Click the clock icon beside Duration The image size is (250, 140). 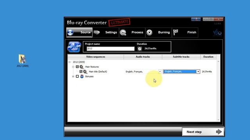[140, 49]
